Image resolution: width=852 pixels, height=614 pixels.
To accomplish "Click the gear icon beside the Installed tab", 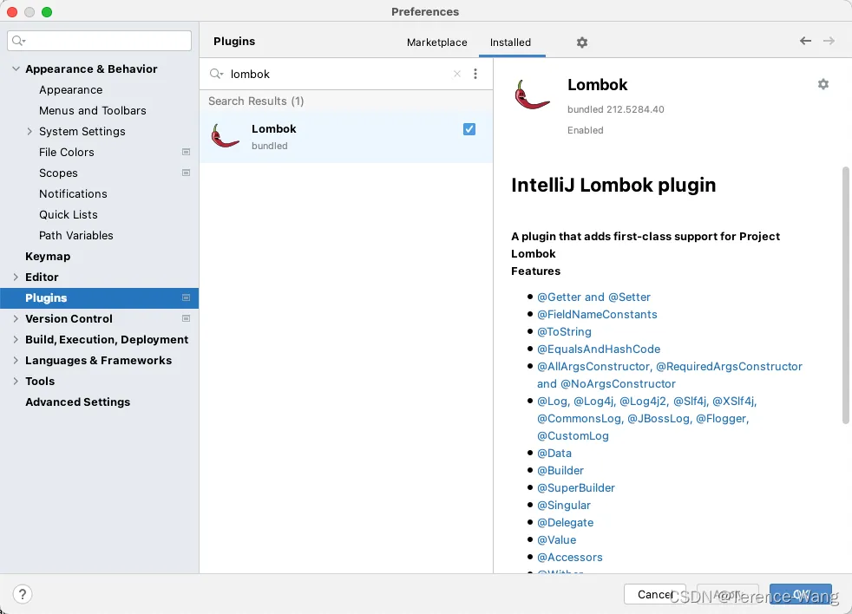I will point(582,42).
